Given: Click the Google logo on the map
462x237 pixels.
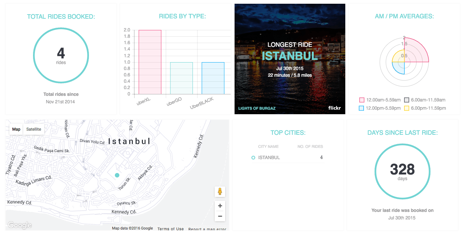Looking at the screenshot, I should 19,225.
